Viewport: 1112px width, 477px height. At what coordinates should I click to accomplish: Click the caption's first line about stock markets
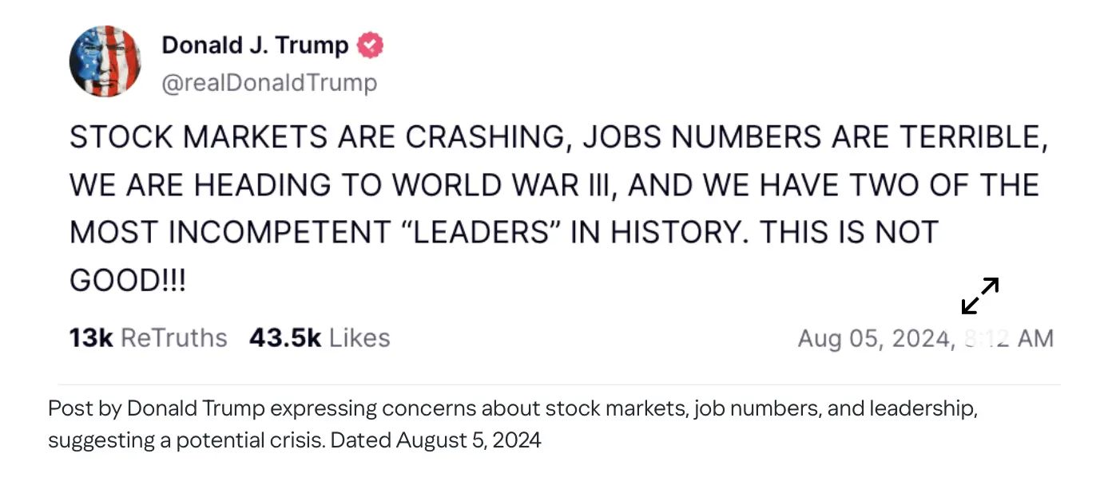(512, 409)
